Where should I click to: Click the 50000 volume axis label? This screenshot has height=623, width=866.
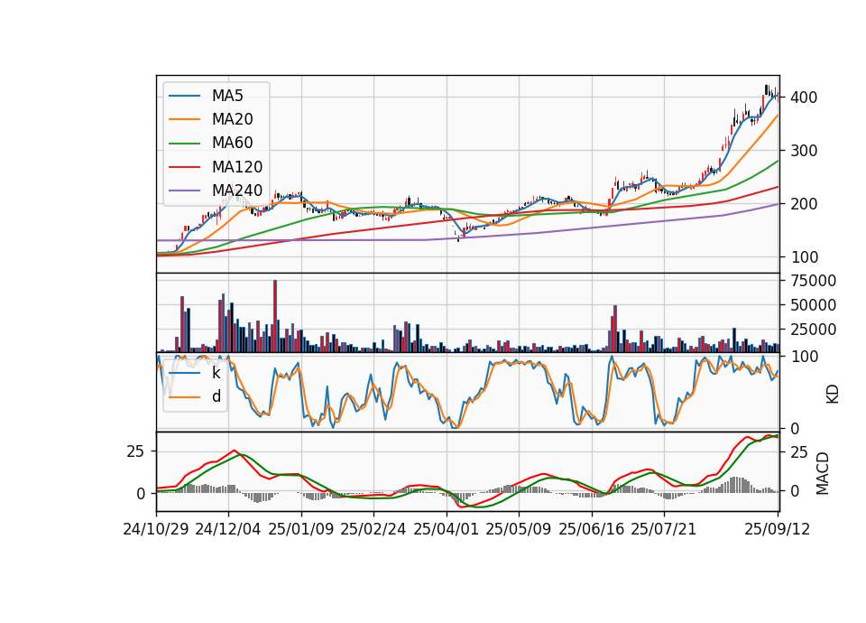(814, 305)
